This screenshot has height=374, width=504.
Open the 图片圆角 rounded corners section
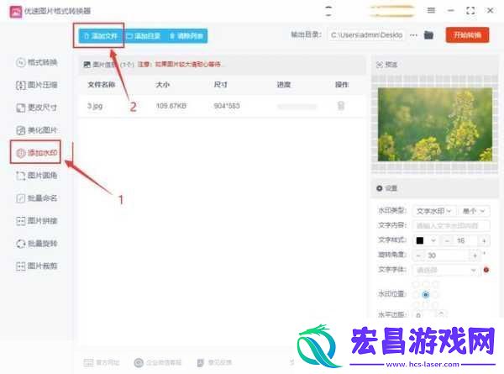tap(37, 176)
